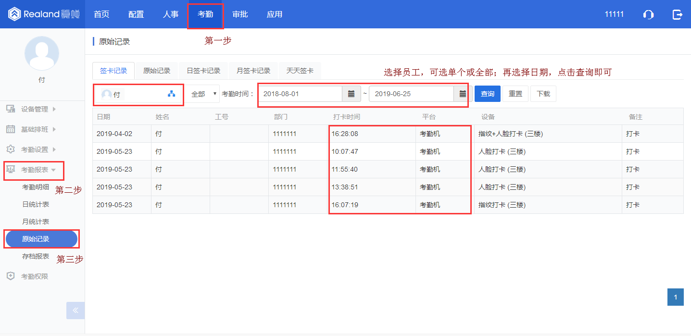Click the user avatar picture in sidebar
The image size is (691, 336).
click(42, 53)
